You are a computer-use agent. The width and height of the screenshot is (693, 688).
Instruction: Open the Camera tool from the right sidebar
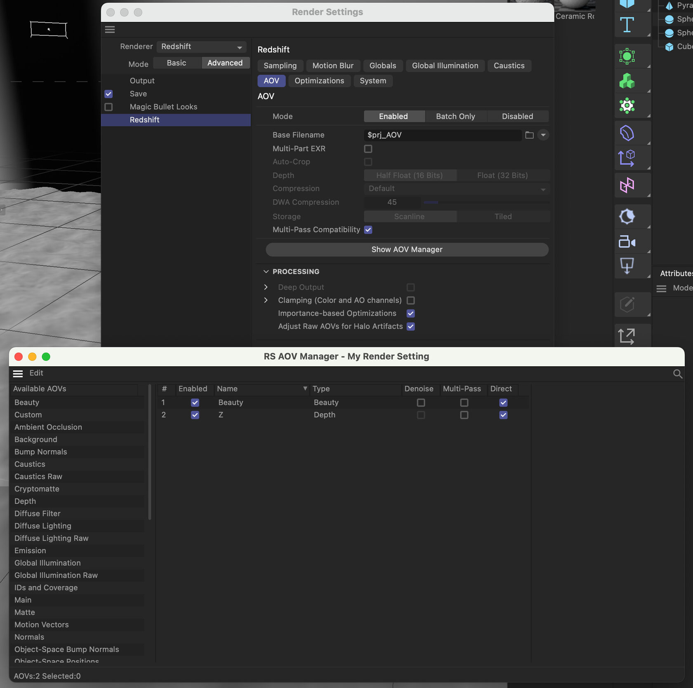[627, 242]
